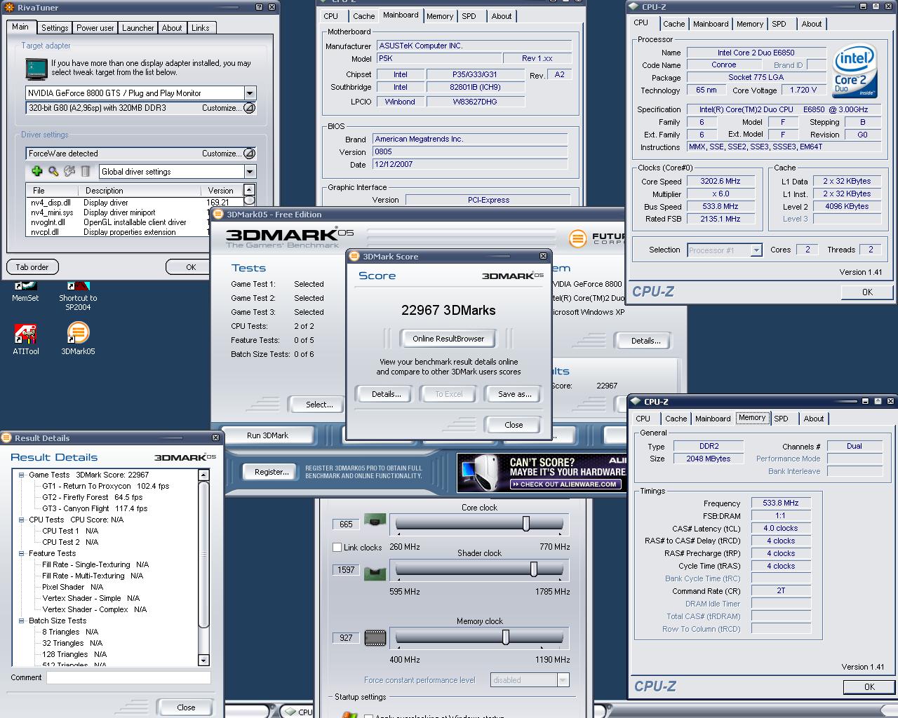Click the green plus add icon in RivaTuner

click(36, 171)
